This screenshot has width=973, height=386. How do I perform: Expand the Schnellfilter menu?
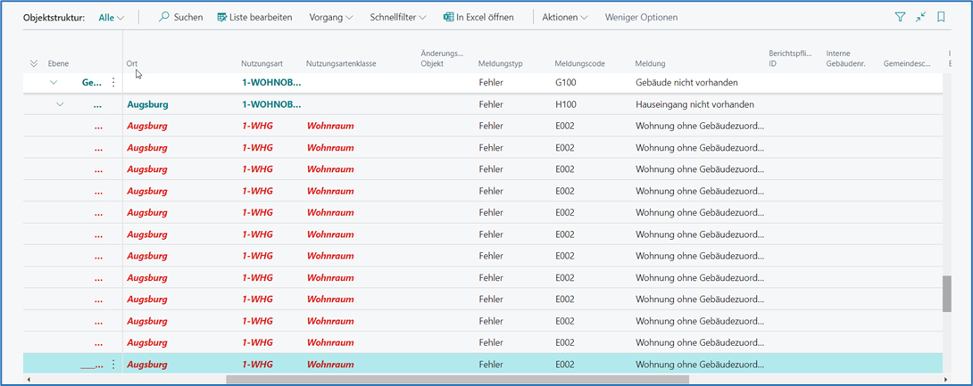point(398,17)
